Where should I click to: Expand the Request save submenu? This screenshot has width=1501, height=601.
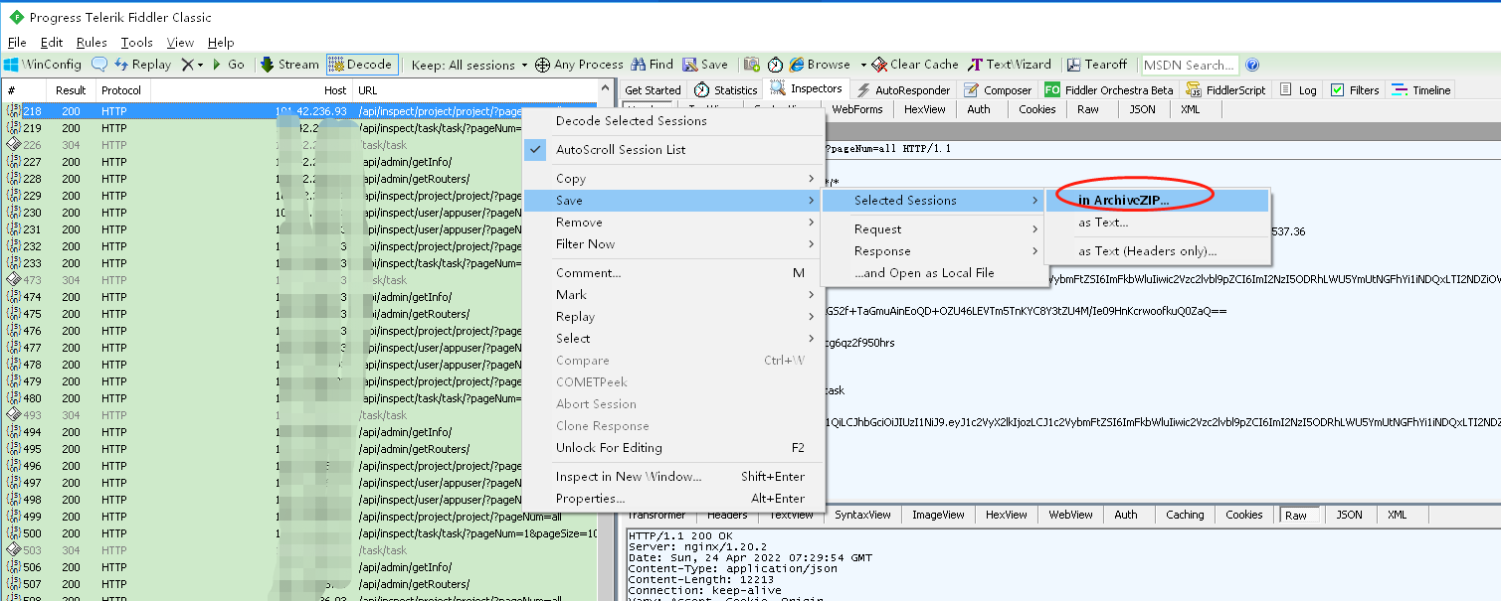[x=933, y=229]
